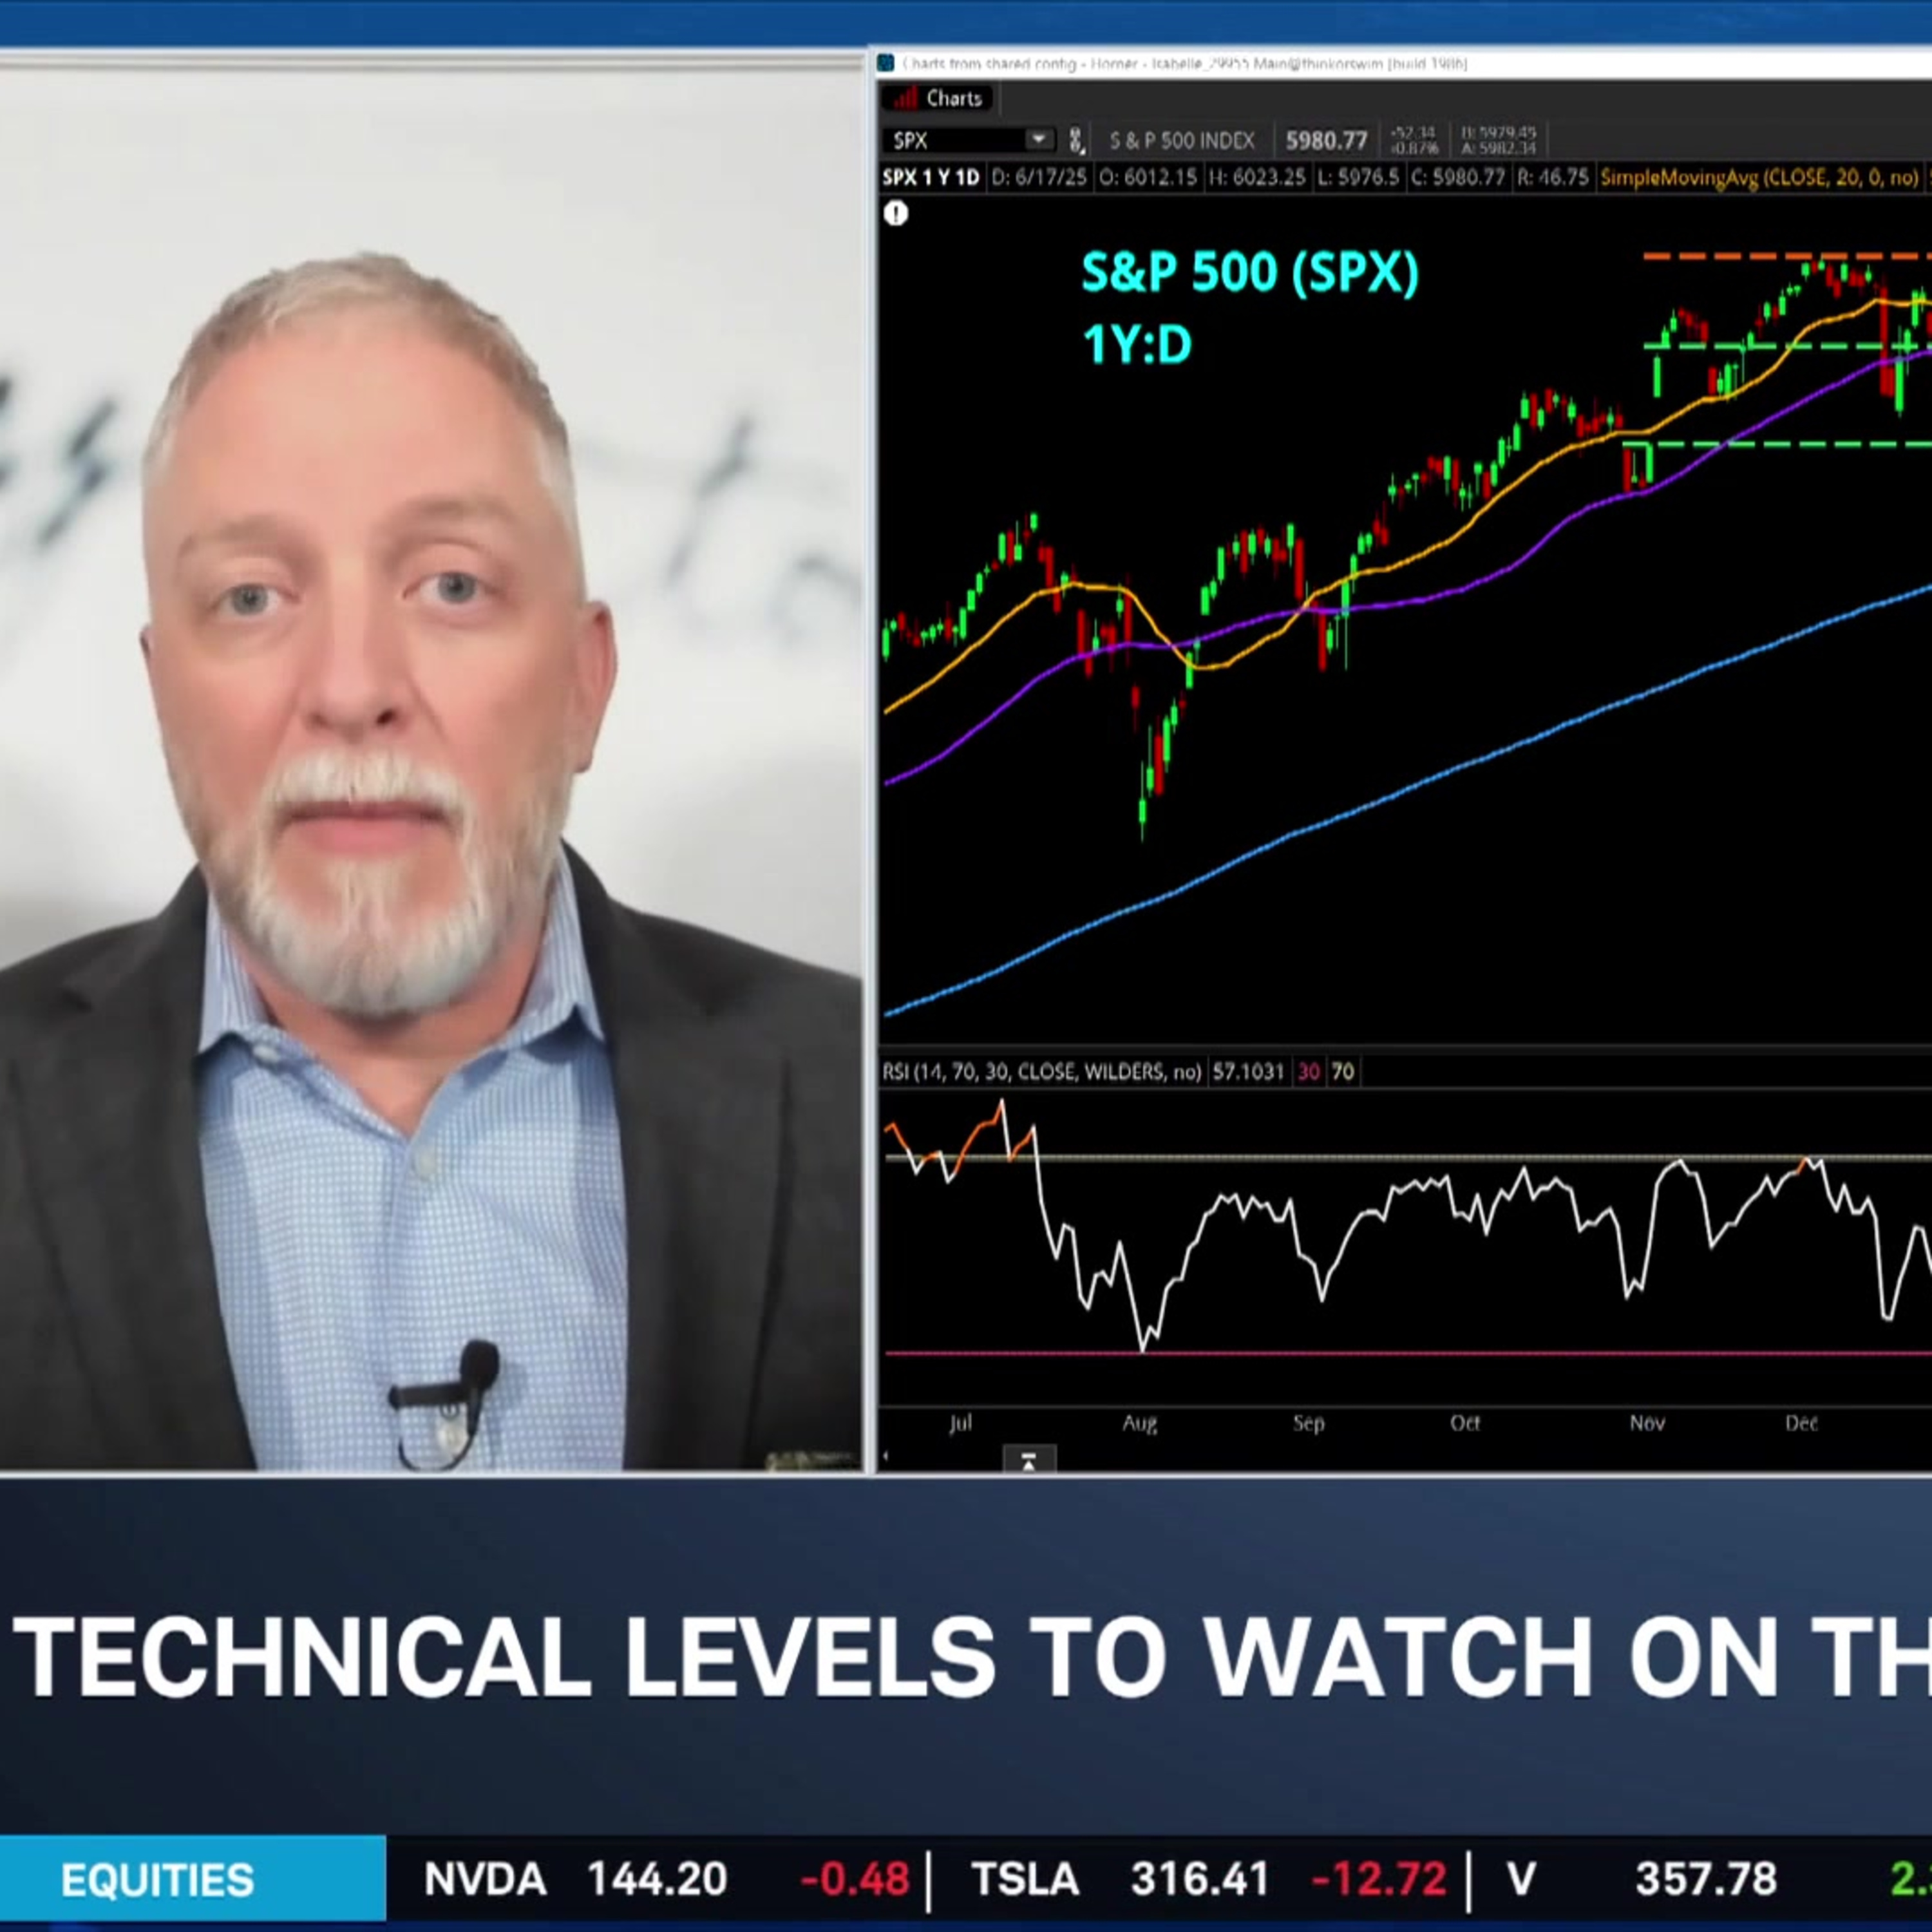Click the EQUITIES ticker category label
This screenshot has width=1932, height=1932.
(x=157, y=1880)
